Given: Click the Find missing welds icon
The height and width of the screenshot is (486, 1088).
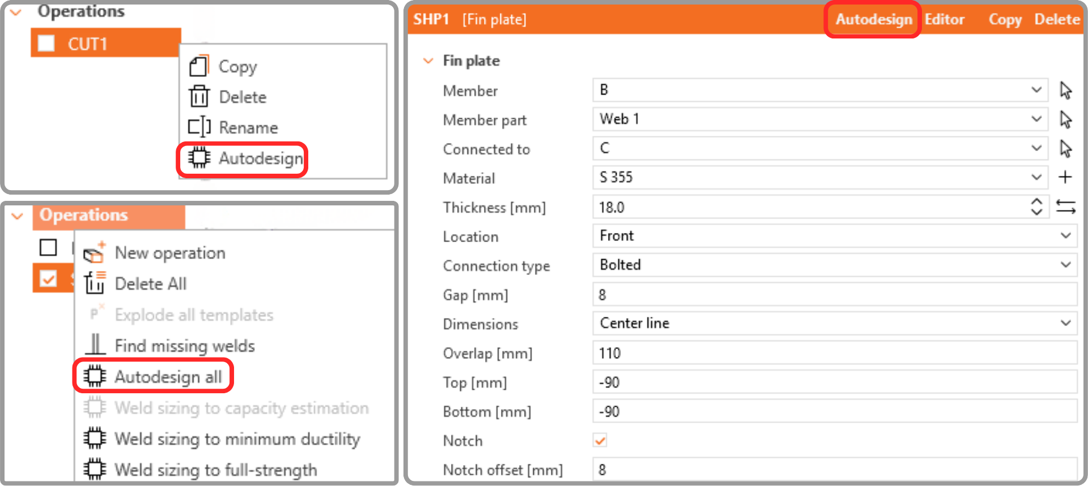Looking at the screenshot, I should (x=95, y=345).
